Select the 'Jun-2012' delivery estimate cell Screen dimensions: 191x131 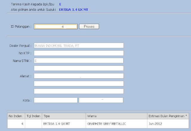(168, 124)
